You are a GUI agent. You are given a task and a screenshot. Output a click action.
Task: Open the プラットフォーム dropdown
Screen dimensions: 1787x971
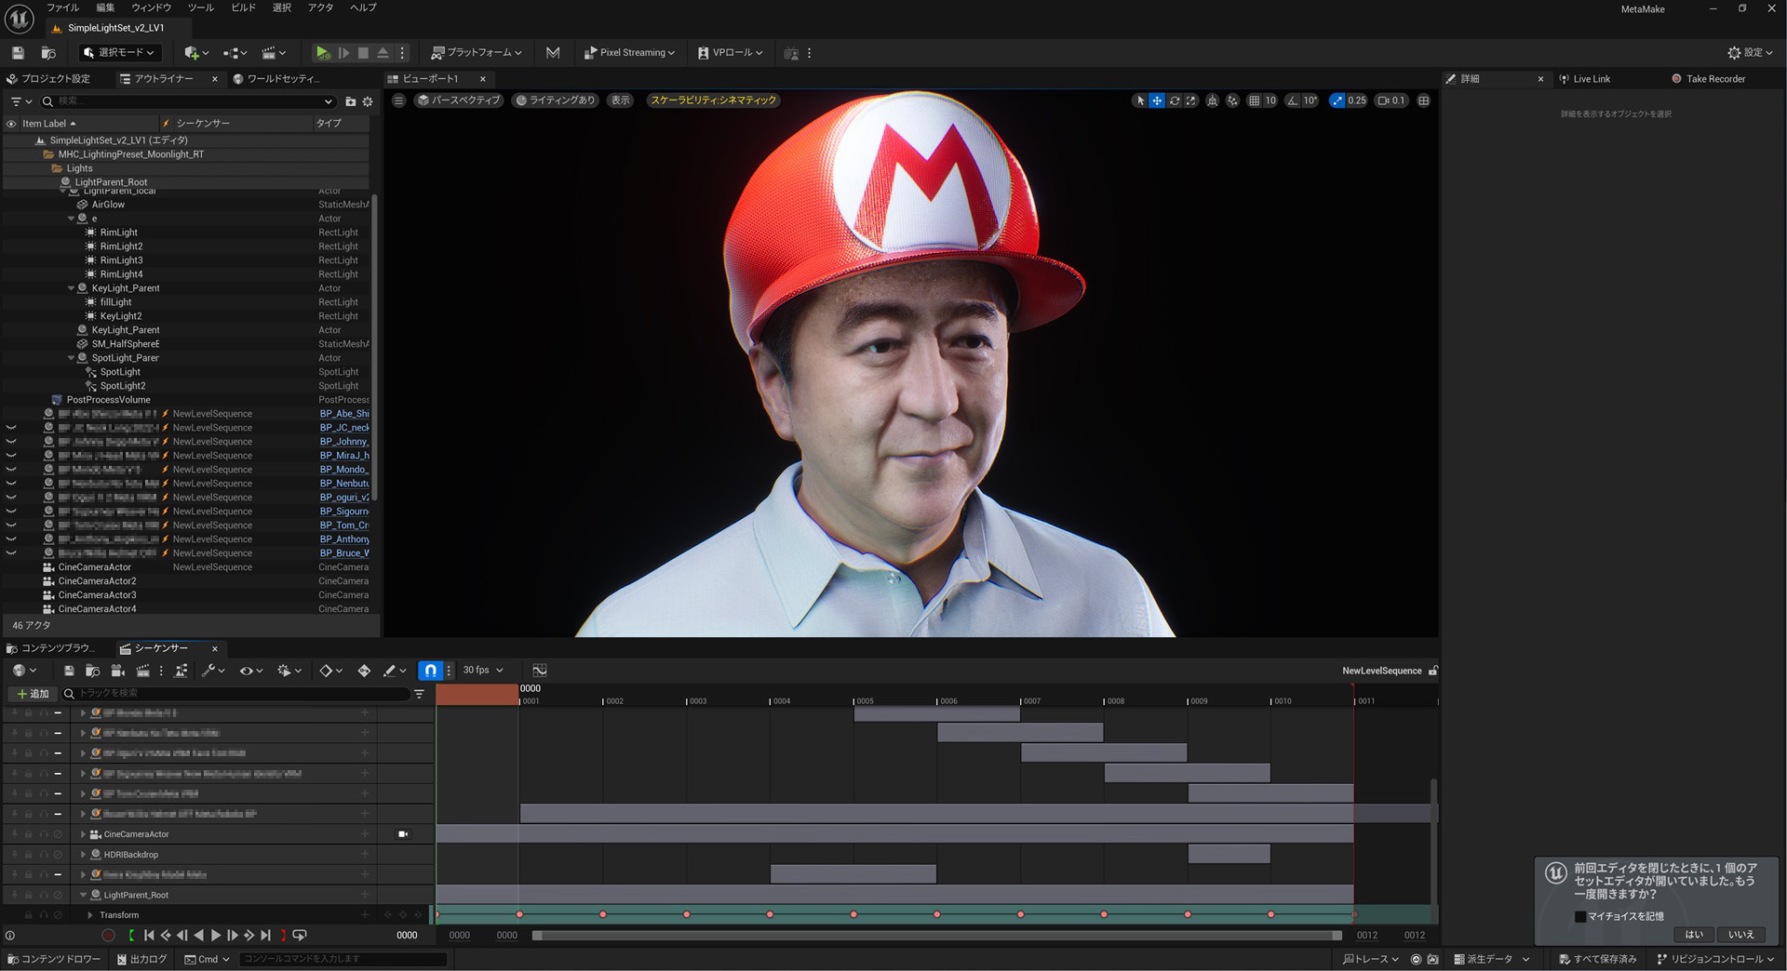coord(477,53)
